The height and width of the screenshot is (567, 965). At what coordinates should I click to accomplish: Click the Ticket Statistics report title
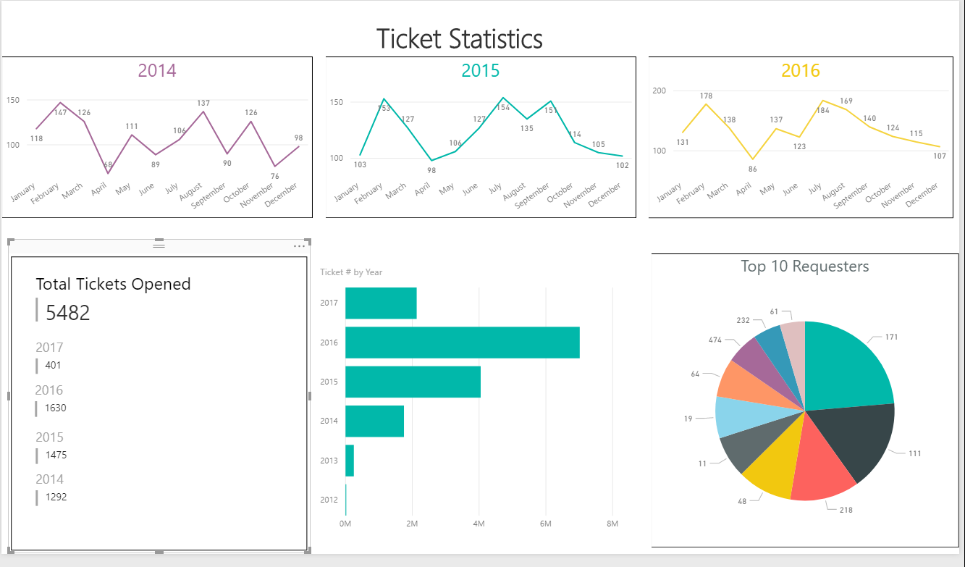pyautogui.click(x=460, y=38)
